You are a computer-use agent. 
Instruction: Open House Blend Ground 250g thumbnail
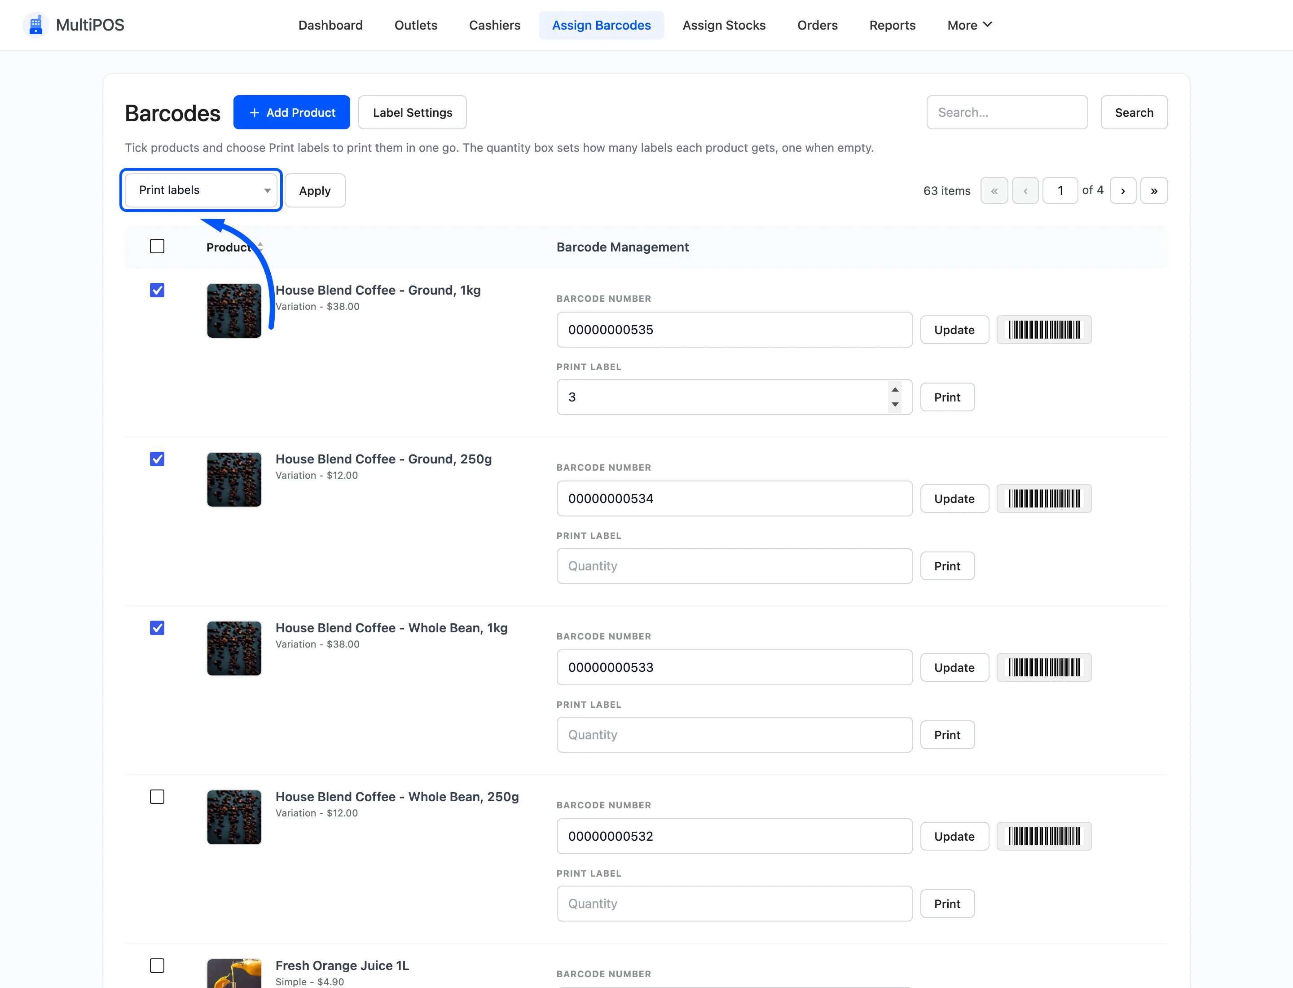tap(234, 479)
